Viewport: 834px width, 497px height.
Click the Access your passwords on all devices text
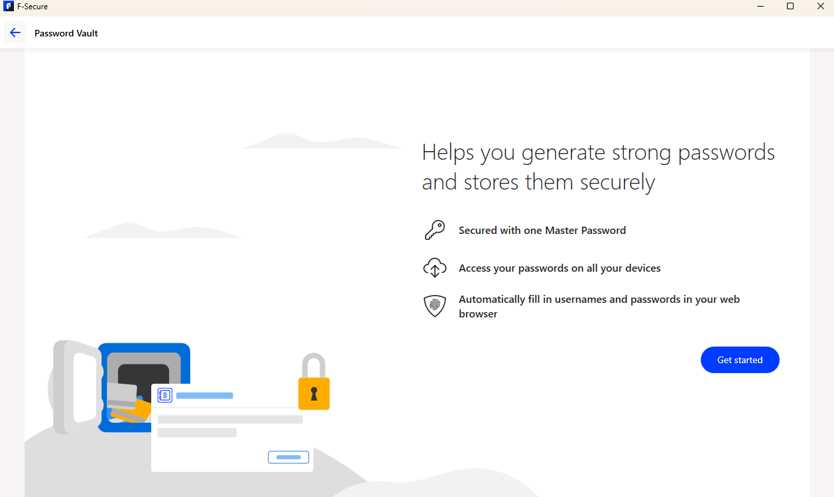pos(559,268)
